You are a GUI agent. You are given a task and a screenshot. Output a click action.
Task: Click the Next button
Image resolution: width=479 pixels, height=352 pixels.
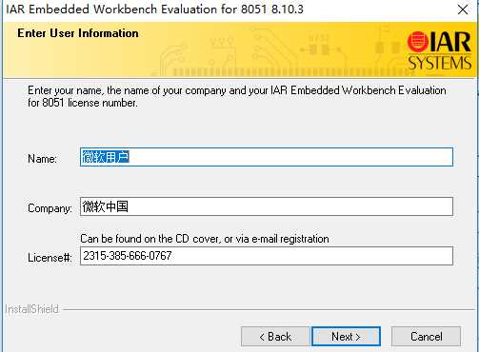click(346, 336)
